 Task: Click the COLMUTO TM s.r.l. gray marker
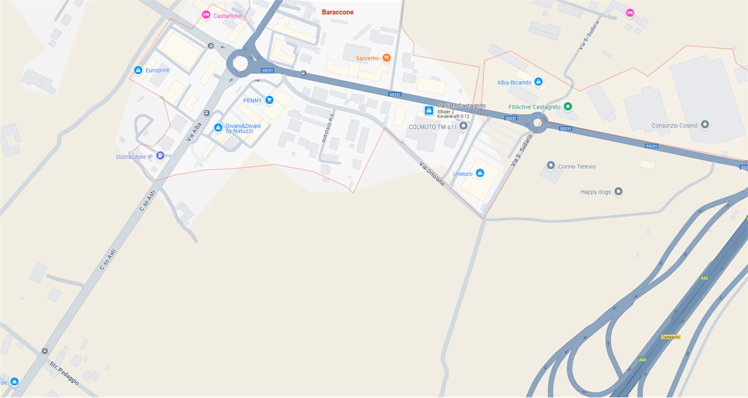463,125
